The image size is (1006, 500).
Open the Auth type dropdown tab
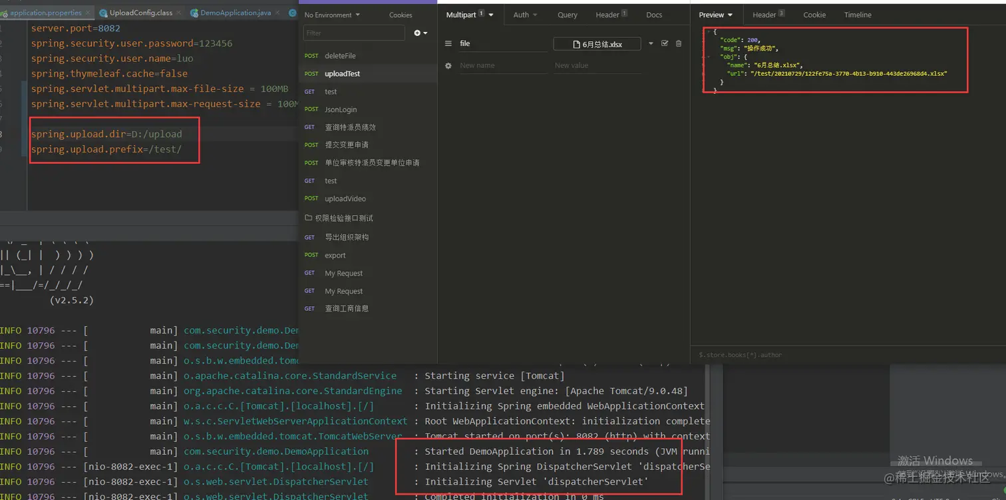tap(525, 15)
